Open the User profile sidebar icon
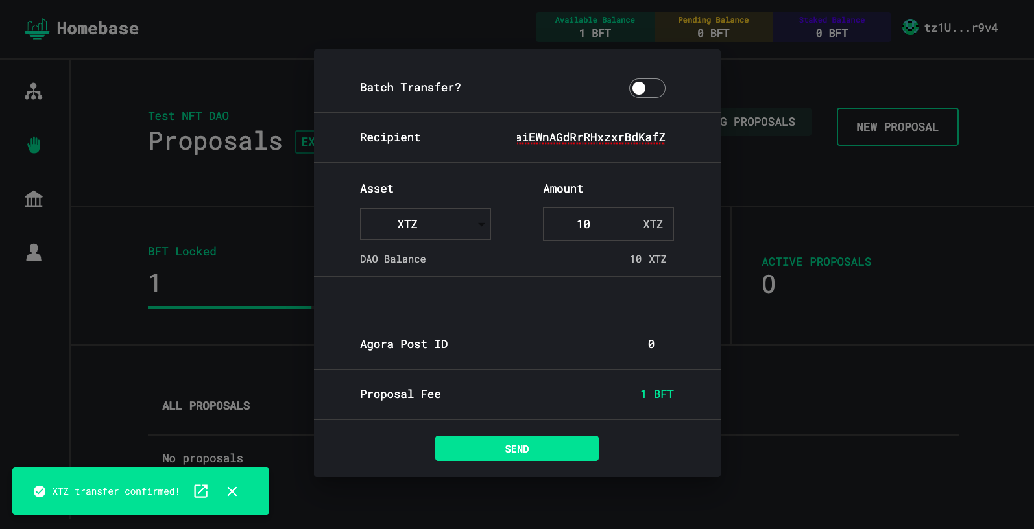The height and width of the screenshot is (529, 1034). pyautogui.click(x=34, y=252)
